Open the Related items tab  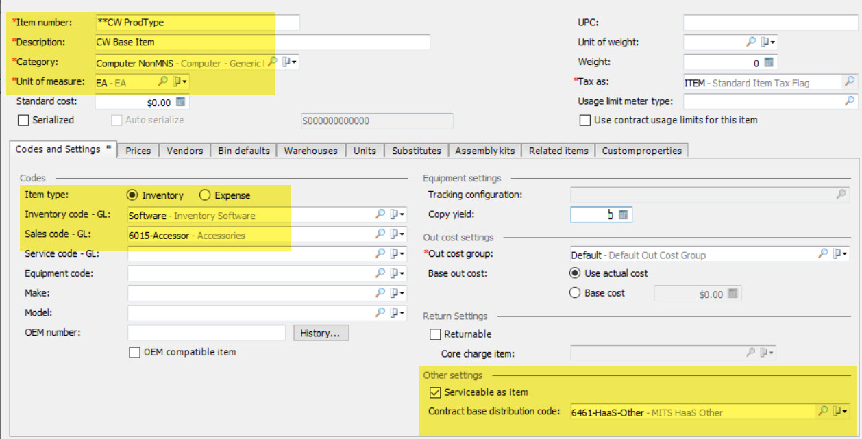pos(558,151)
